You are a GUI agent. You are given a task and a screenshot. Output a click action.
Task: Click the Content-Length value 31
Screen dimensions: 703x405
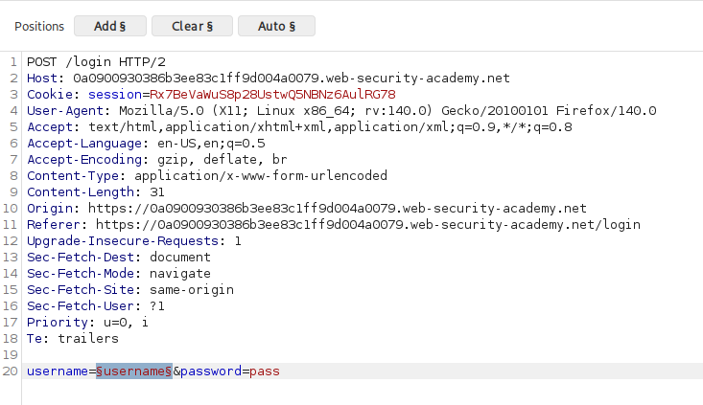(157, 192)
